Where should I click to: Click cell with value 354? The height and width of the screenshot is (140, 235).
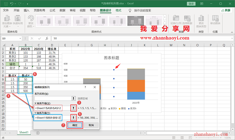[x=26, y=68]
